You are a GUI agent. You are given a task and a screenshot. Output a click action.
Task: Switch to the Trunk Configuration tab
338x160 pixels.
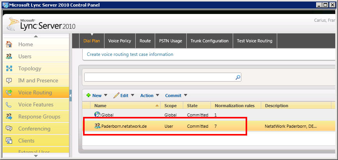coord(209,41)
